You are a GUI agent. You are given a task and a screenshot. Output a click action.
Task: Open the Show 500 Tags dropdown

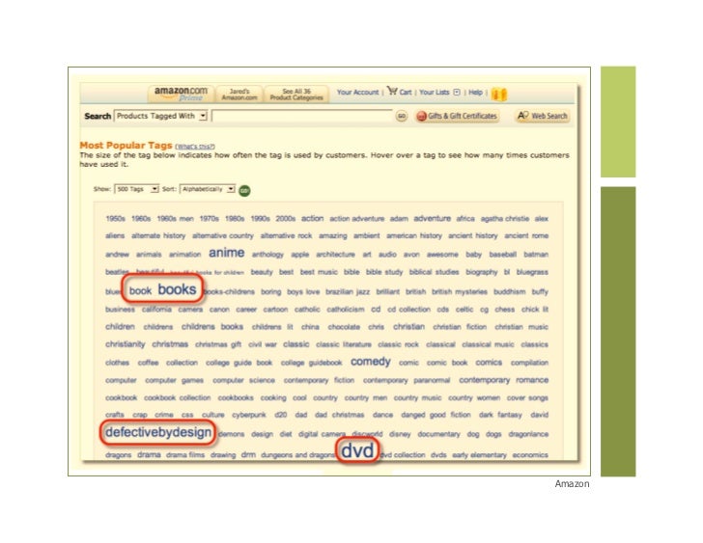pyautogui.click(x=137, y=189)
